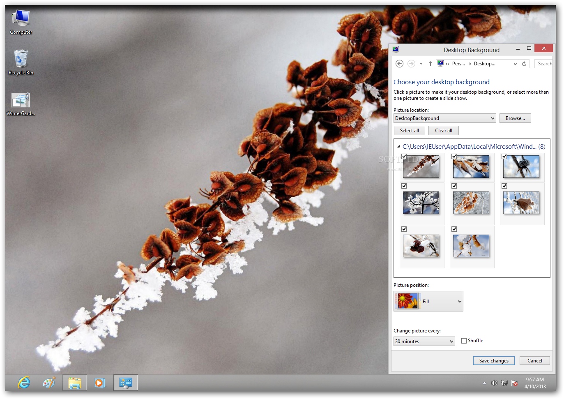Refresh the Desktop Background address bar

coord(524,64)
